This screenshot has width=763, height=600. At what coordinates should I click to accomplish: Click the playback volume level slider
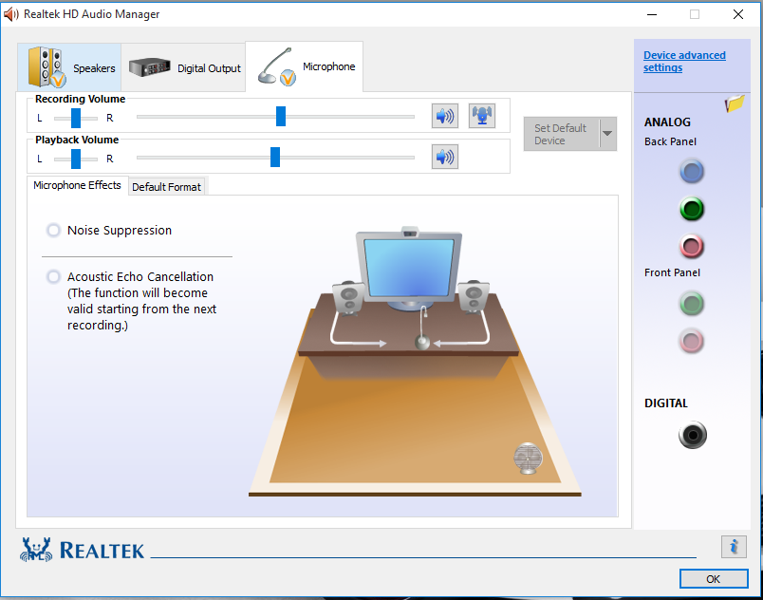pyautogui.click(x=275, y=158)
